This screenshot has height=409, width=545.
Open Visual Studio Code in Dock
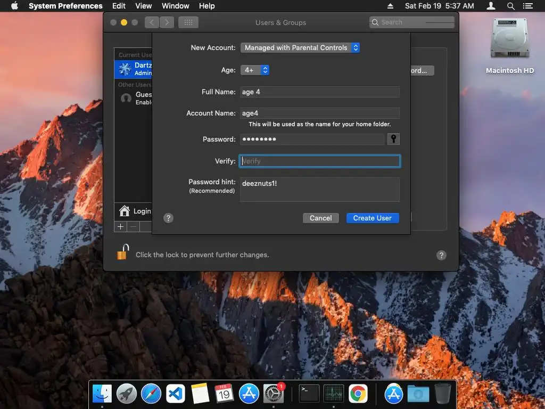pyautogui.click(x=176, y=394)
